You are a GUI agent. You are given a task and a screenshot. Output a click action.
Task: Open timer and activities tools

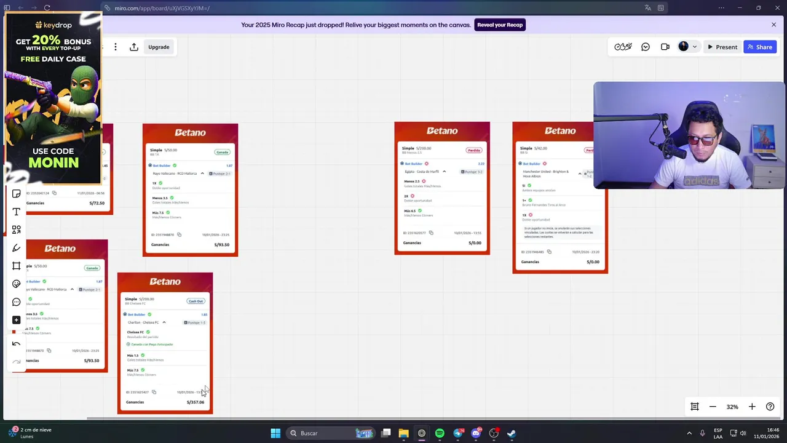pyautogui.click(x=623, y=47)
